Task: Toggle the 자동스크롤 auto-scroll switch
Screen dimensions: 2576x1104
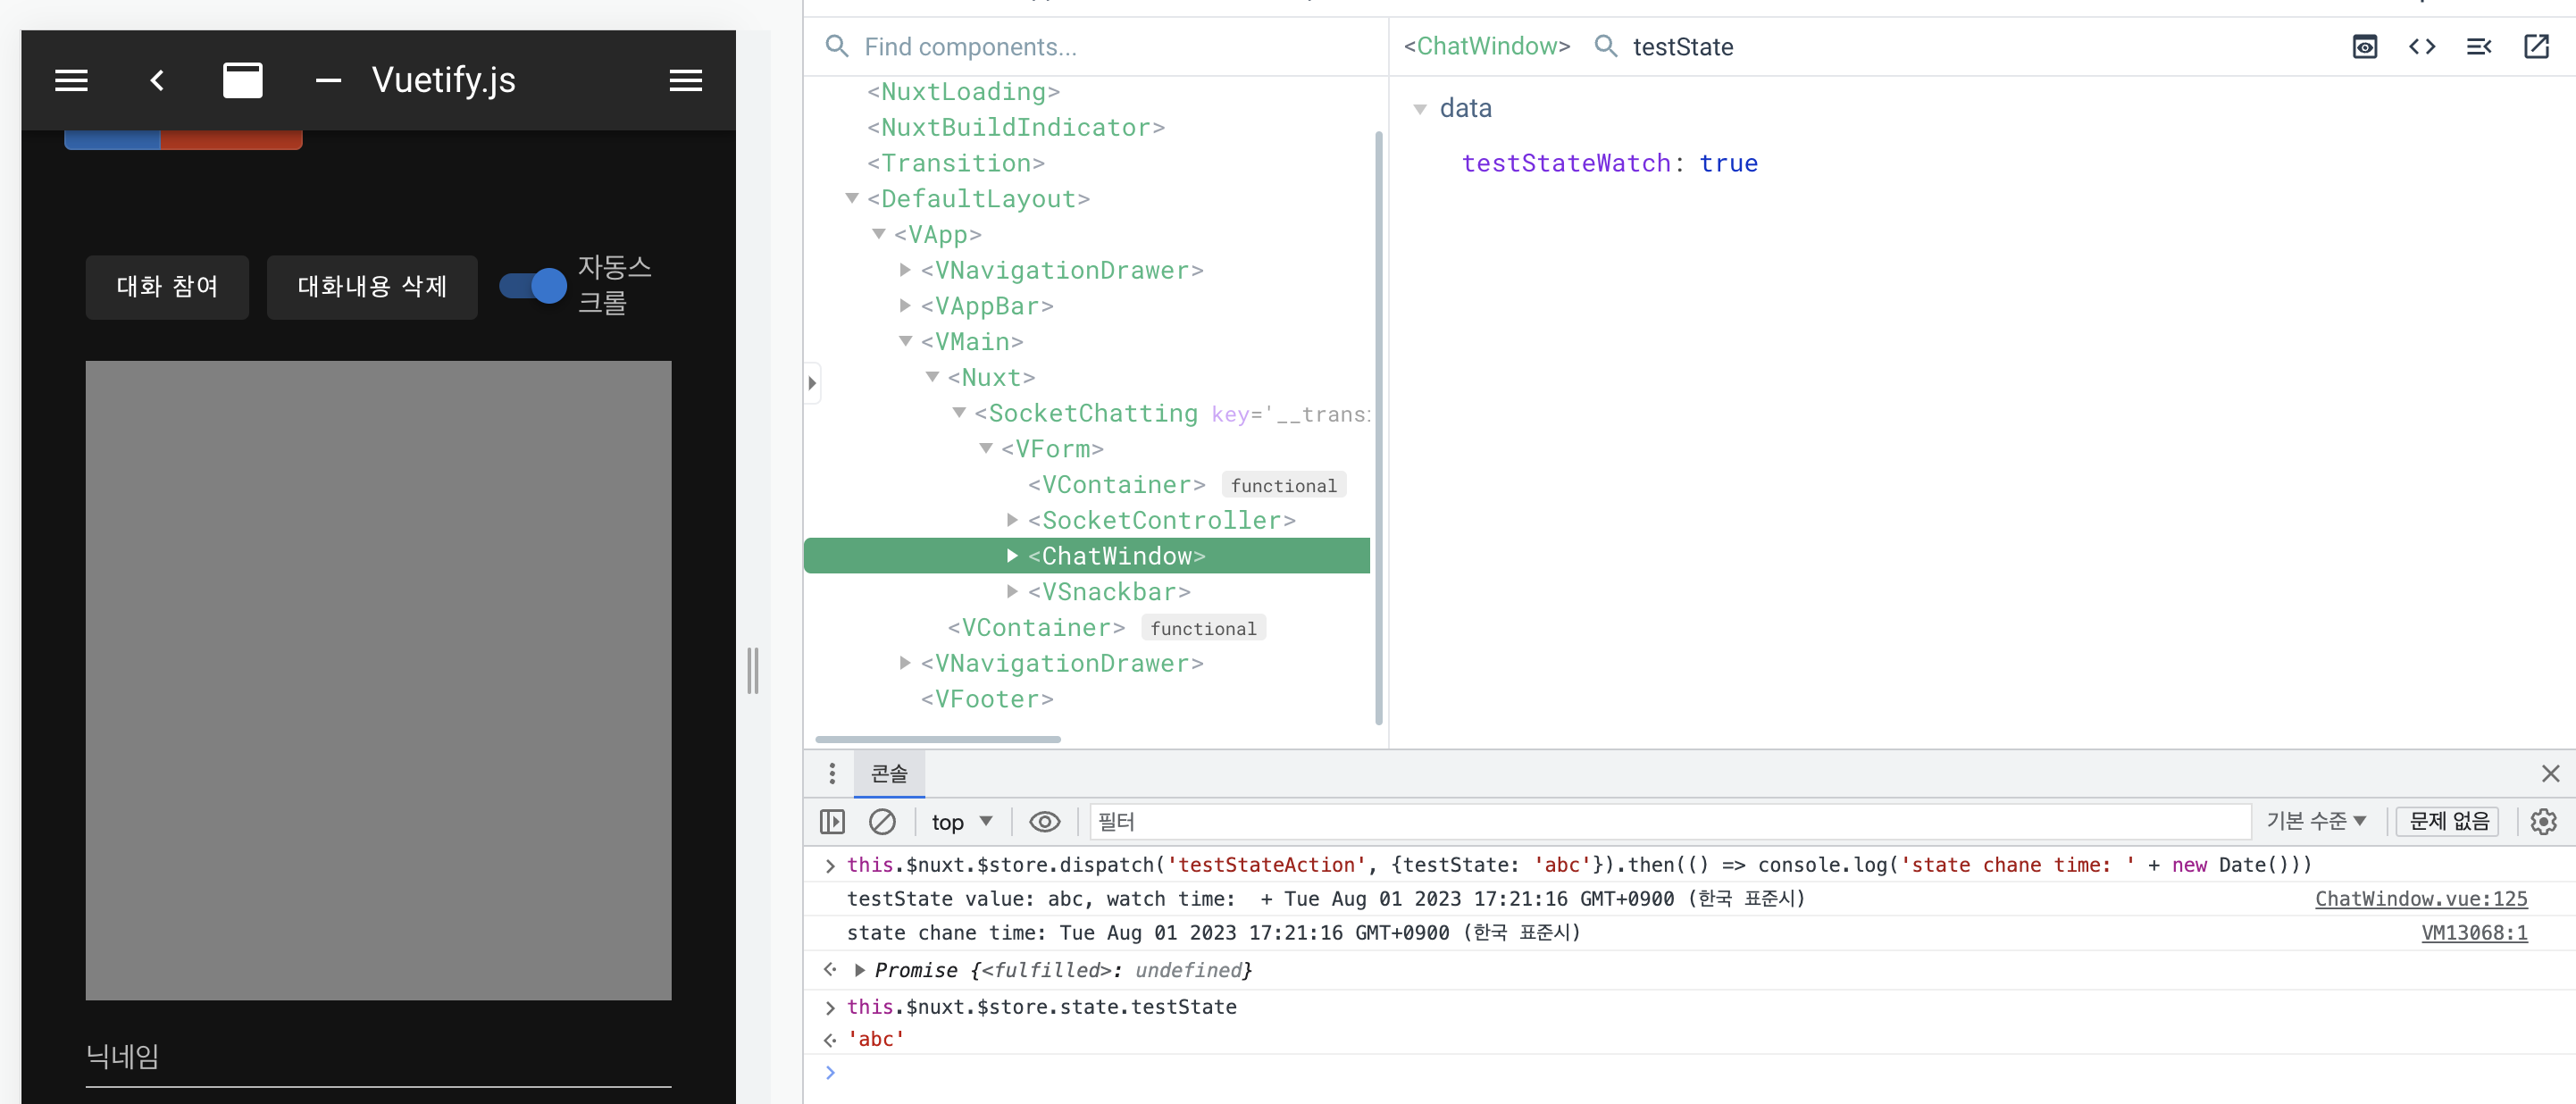Action: point(533,286)
